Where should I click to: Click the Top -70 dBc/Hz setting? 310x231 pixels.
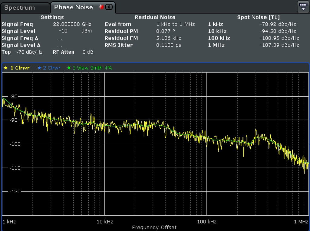29,52
